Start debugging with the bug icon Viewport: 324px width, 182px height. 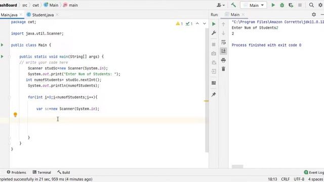(x=282, y=5)
